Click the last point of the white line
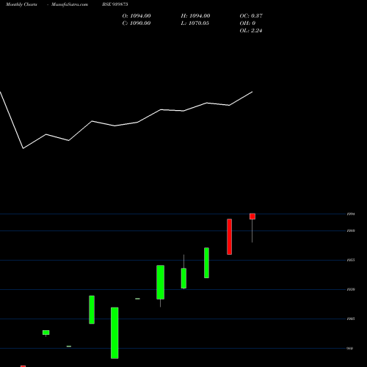This screenshot has height=367, width=367. 252,92
